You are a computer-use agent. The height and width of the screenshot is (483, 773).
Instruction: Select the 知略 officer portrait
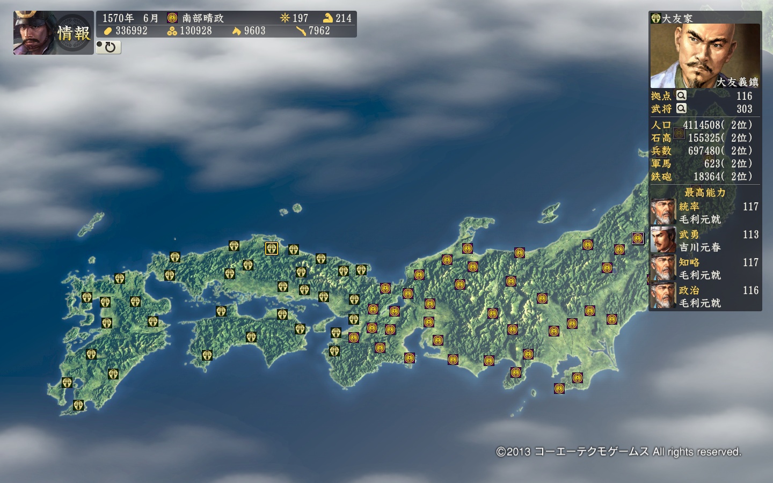click(x=663, y=268)
